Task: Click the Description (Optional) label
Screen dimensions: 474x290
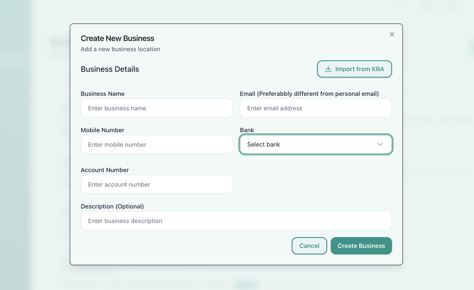Action: pos(112,206)
